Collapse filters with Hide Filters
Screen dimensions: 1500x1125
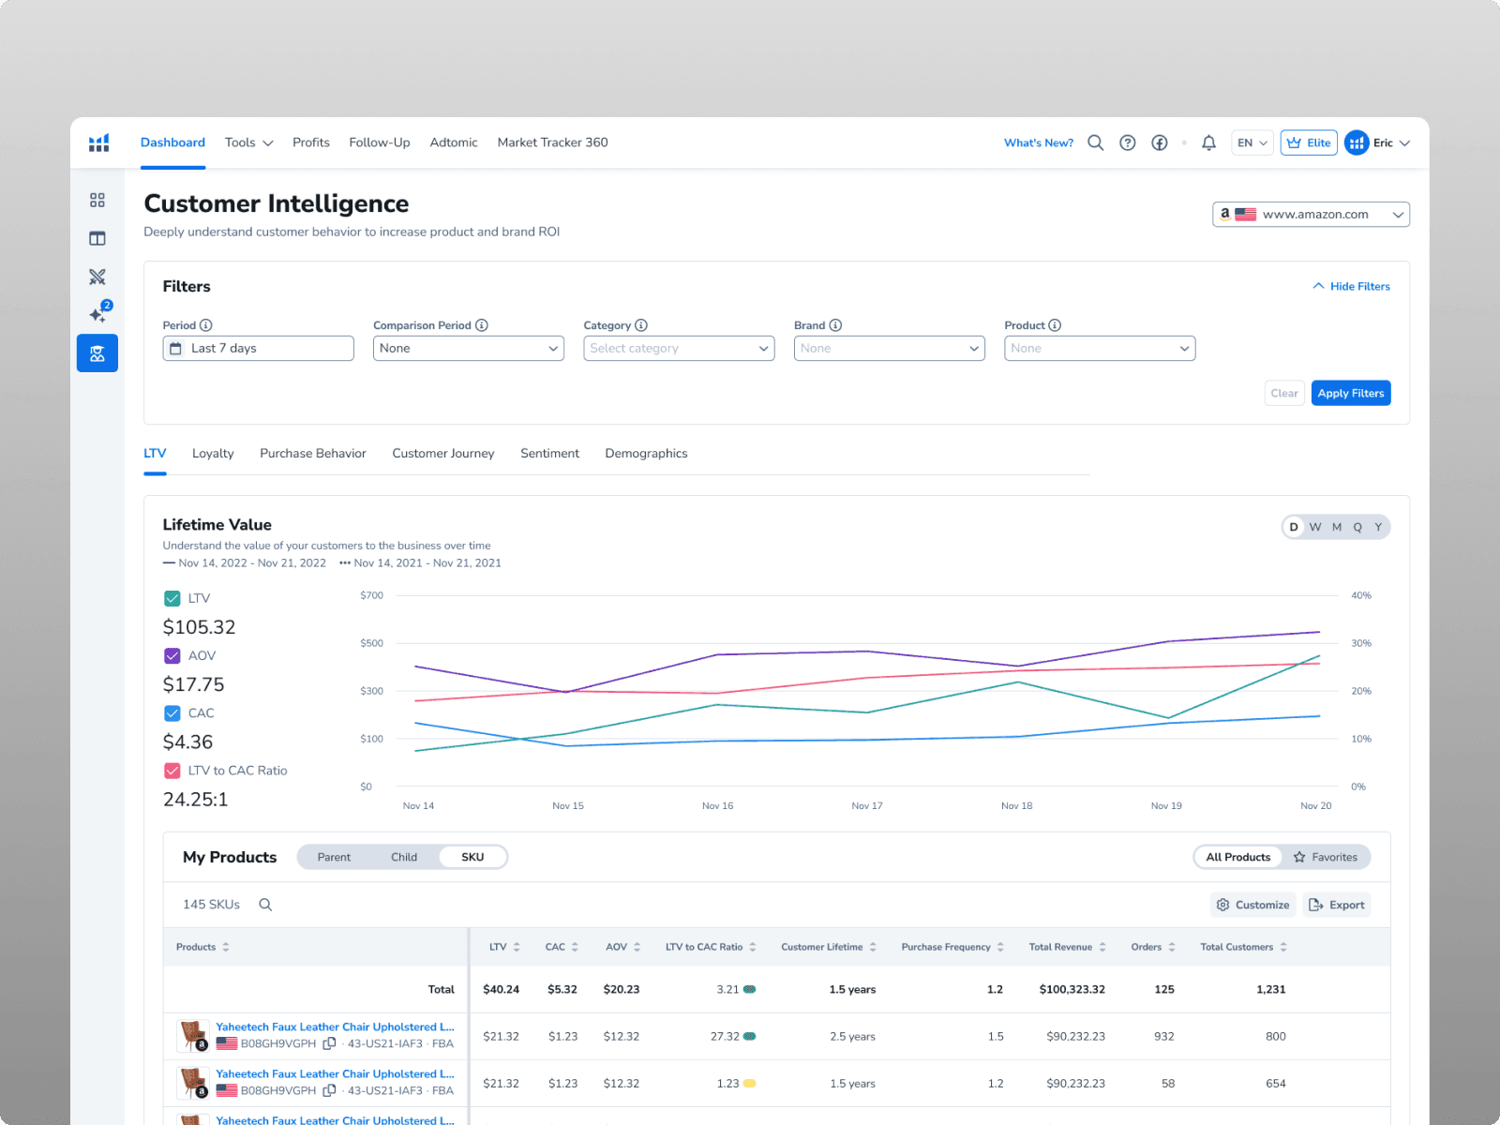coord(1351,286)
